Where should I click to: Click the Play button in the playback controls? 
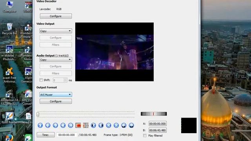coord(40,125)
